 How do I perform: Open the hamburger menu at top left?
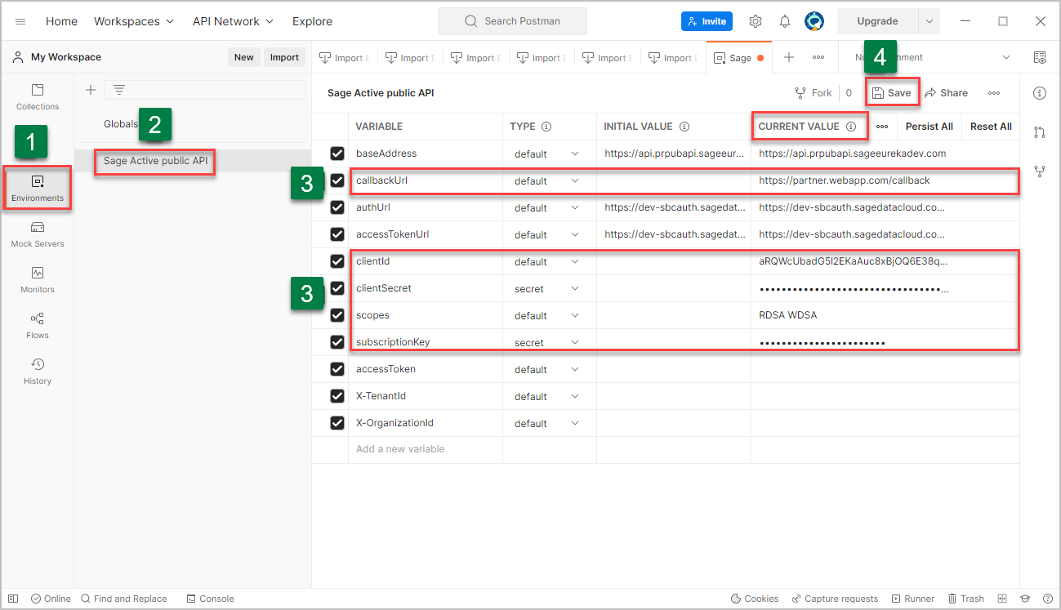coord(20,21)
